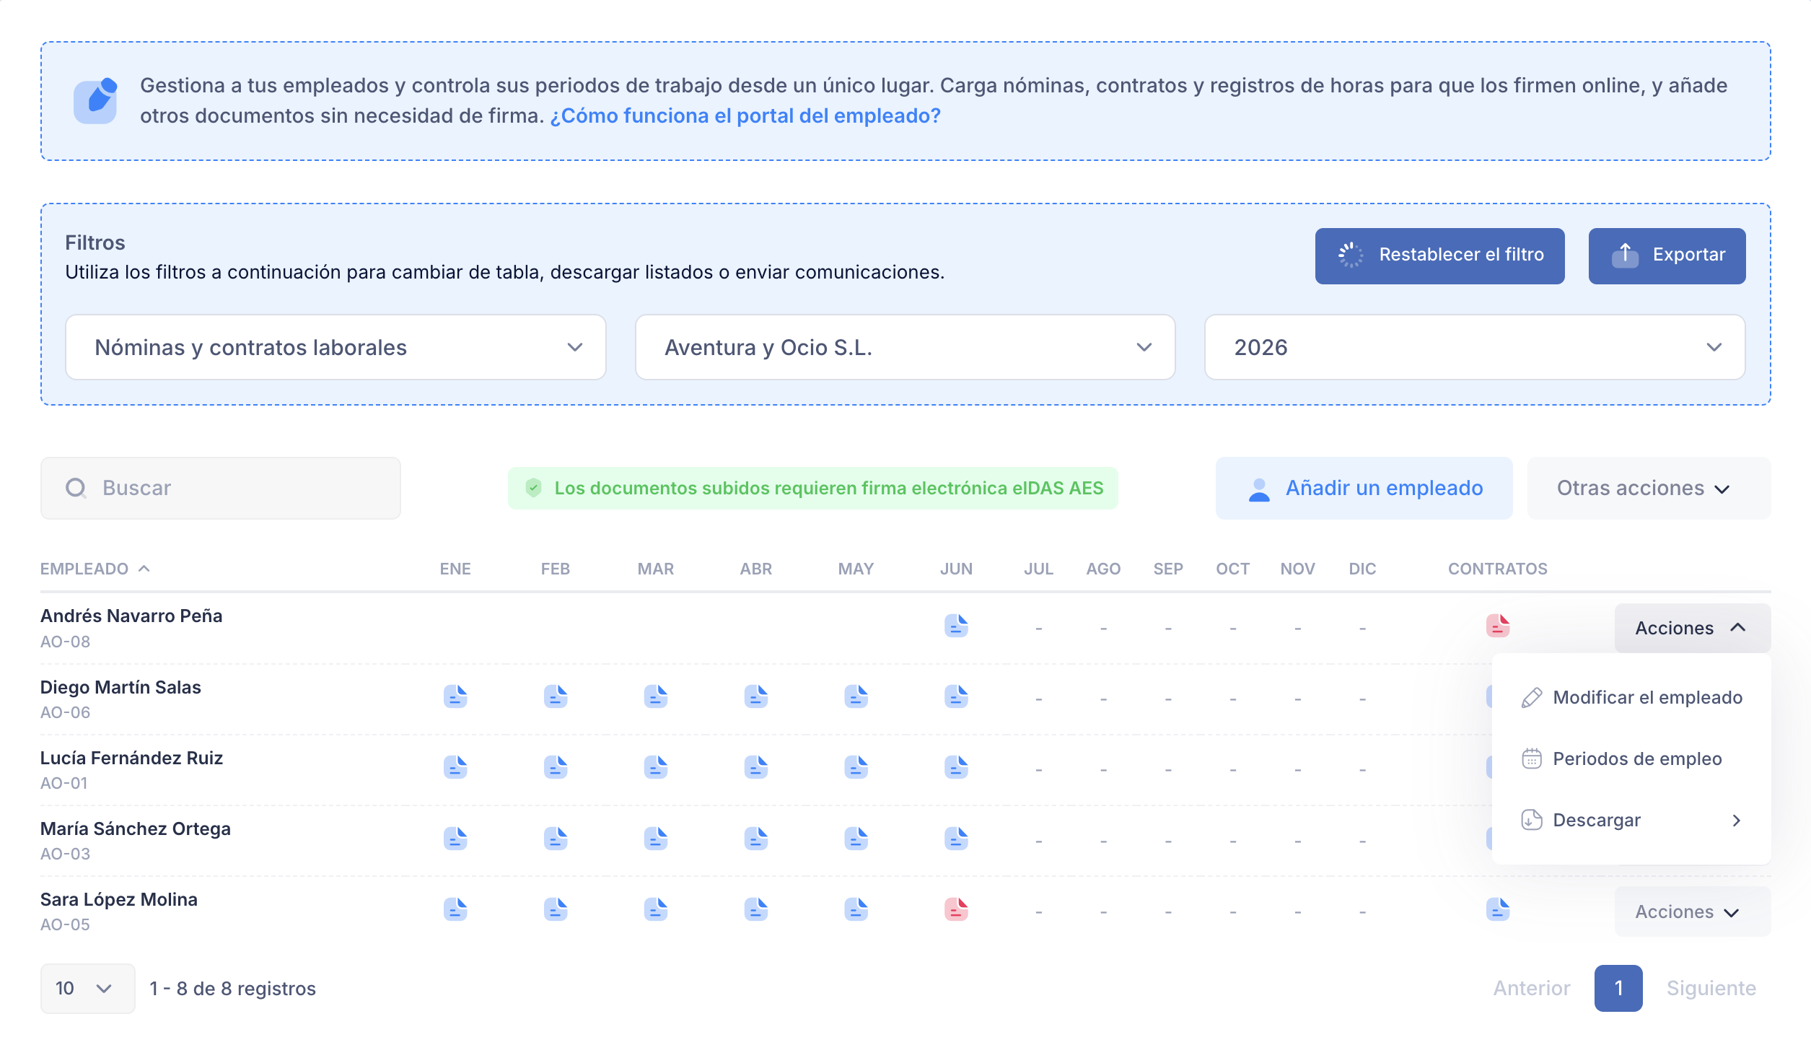The image size is (1811, 1045).
Task: Open Sara López Molina's red June payslip
Action: pyautogui.click(x=956, y=909)
